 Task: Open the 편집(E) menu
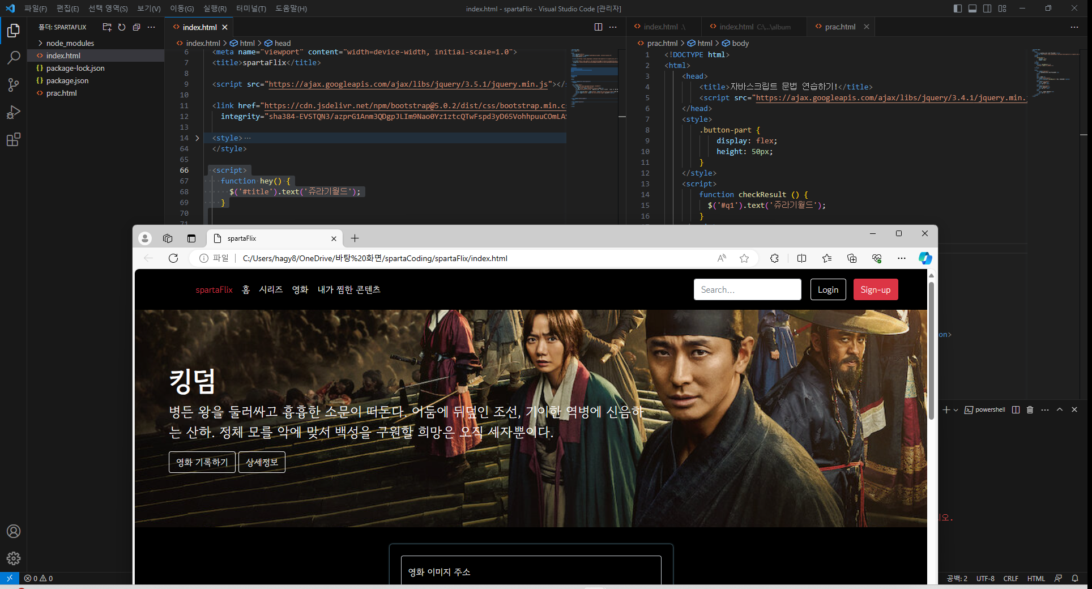pos(68,8)
